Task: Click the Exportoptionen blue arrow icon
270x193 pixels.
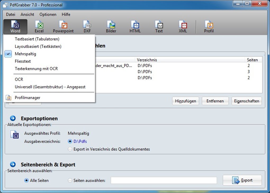Action: tap(13, 118)
